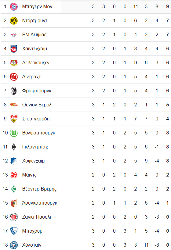Click the Bayern Munich club logo
Viewport: 171px width, 250px height.
pyautogui.click(x=14, y=7)
